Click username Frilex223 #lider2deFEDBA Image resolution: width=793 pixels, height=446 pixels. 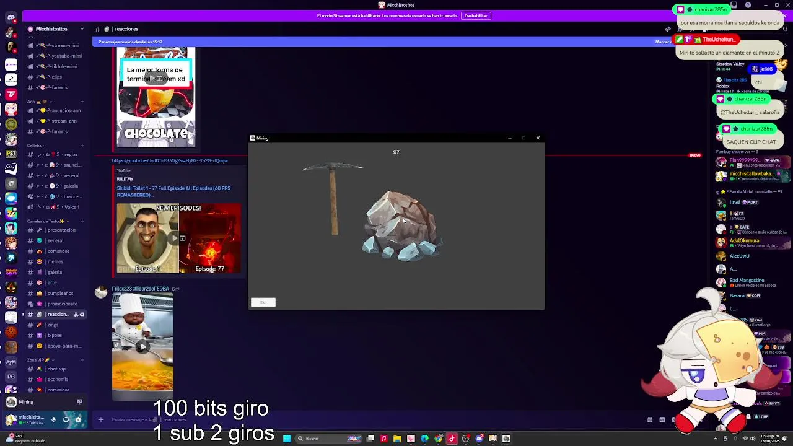click(141, 289)
